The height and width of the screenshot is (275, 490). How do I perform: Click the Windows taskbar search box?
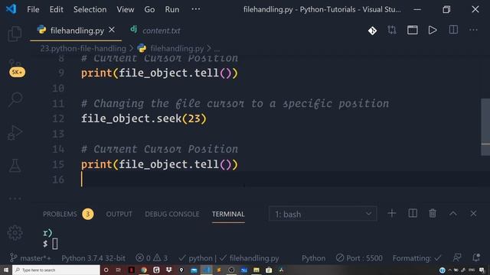(x=56, y=270)
